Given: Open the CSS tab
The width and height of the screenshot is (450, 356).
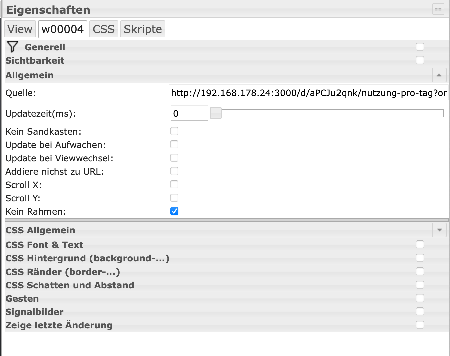Looking at the screenshot, I should click(x=103, y=29).
